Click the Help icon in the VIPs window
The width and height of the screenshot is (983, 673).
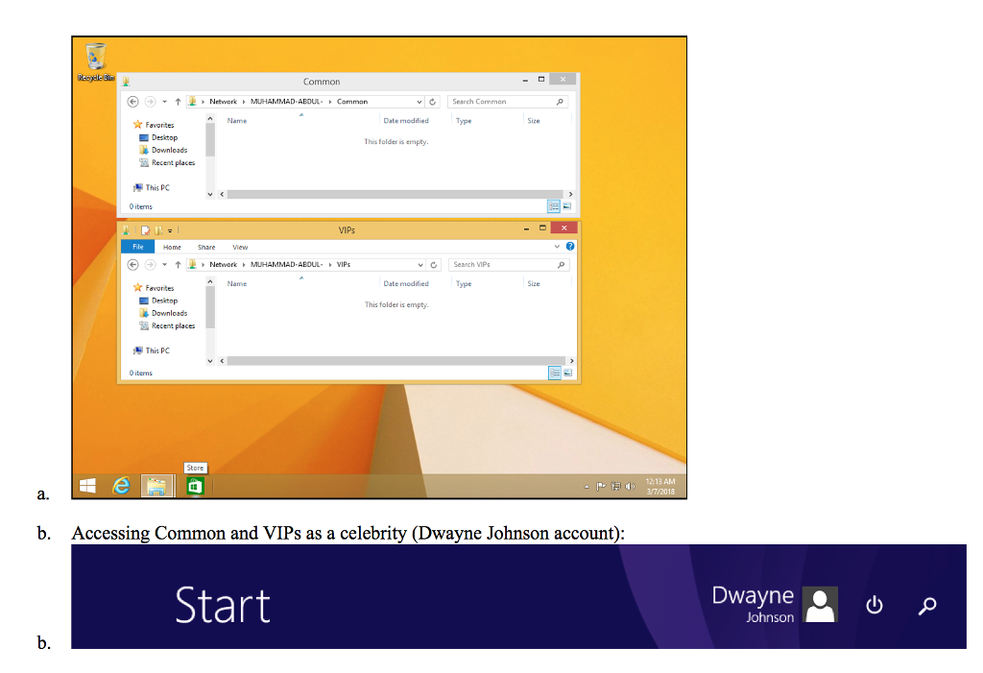point(568,244)
